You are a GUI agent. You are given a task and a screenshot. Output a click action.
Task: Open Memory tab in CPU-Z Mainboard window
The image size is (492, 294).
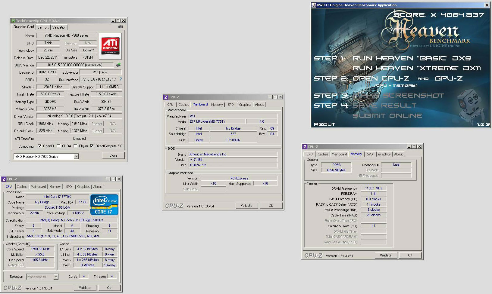(217, 105)
